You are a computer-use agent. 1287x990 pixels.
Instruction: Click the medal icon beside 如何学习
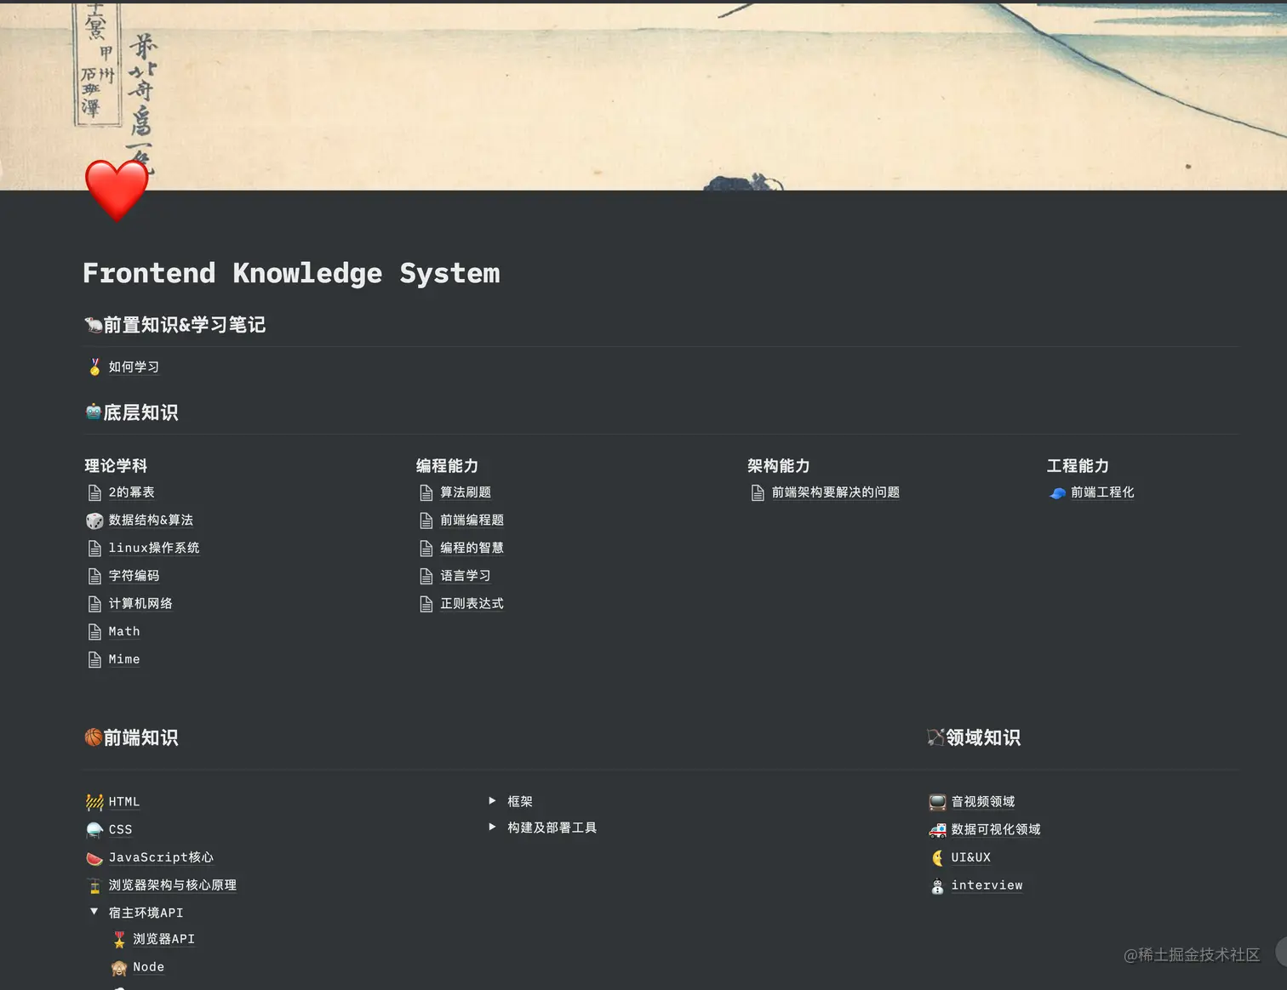point(94,367)
